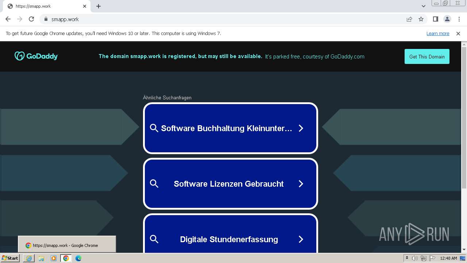Image resolution: width=467 pixels, height=263 pixels.
Task: Click the domain is registered notice text
Action: pyautogui.click(x=180, y=56)
